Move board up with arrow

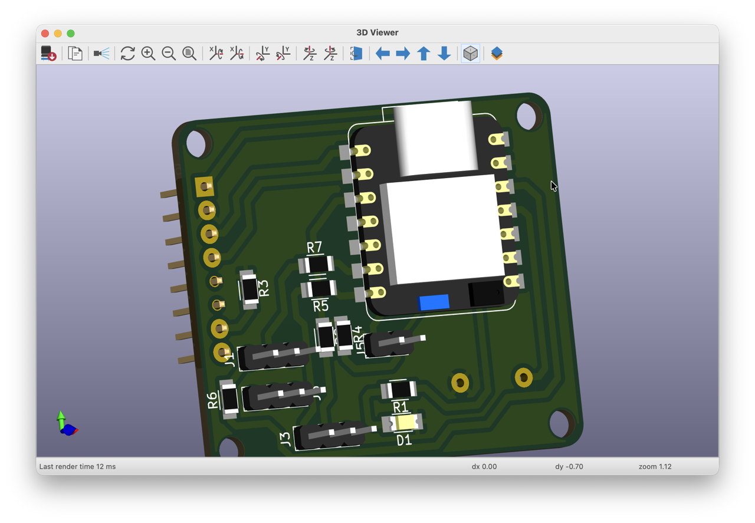(x=424, y=54)
